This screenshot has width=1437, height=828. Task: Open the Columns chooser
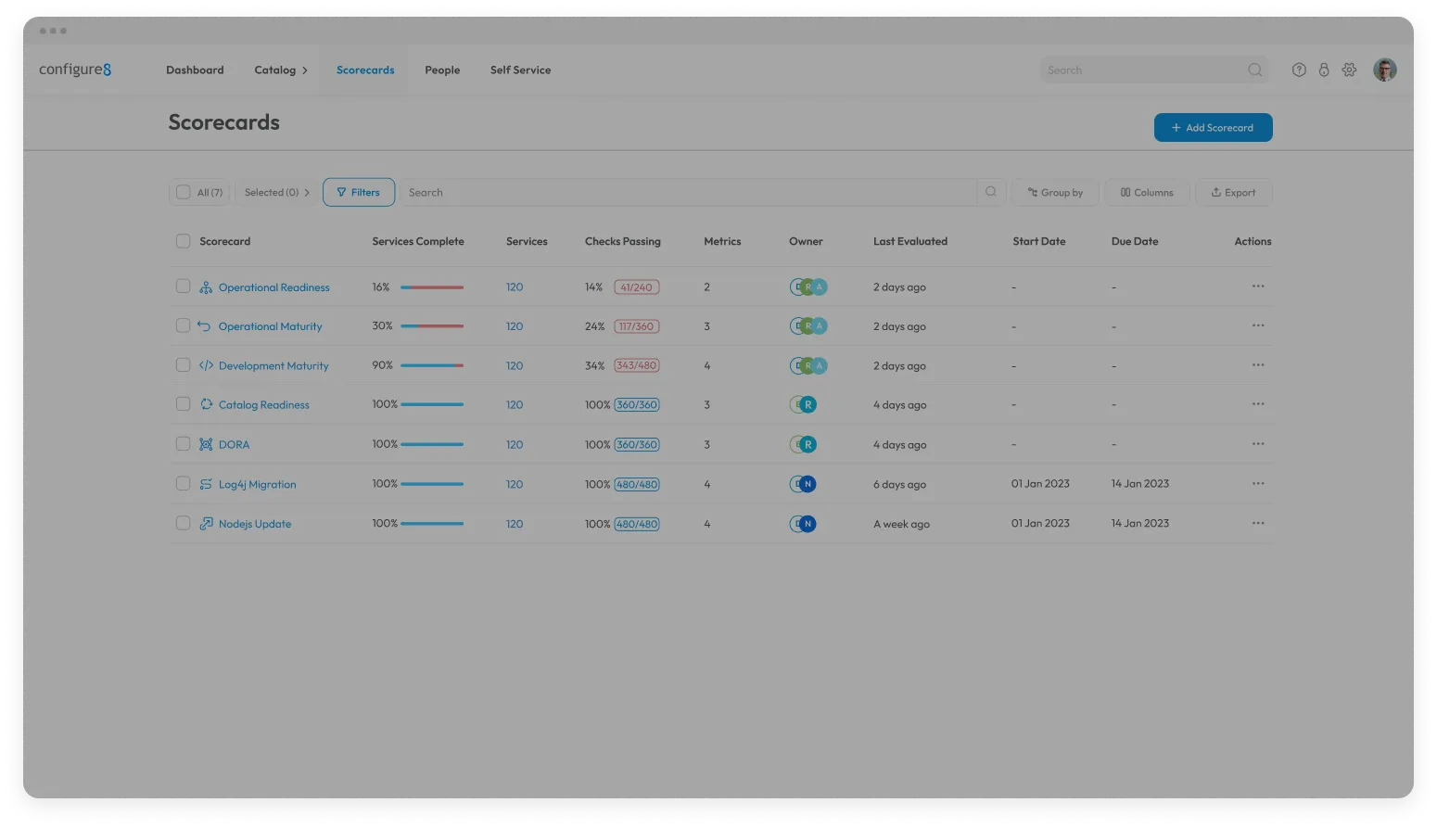pyautogui.click(x=1147, y=193)
